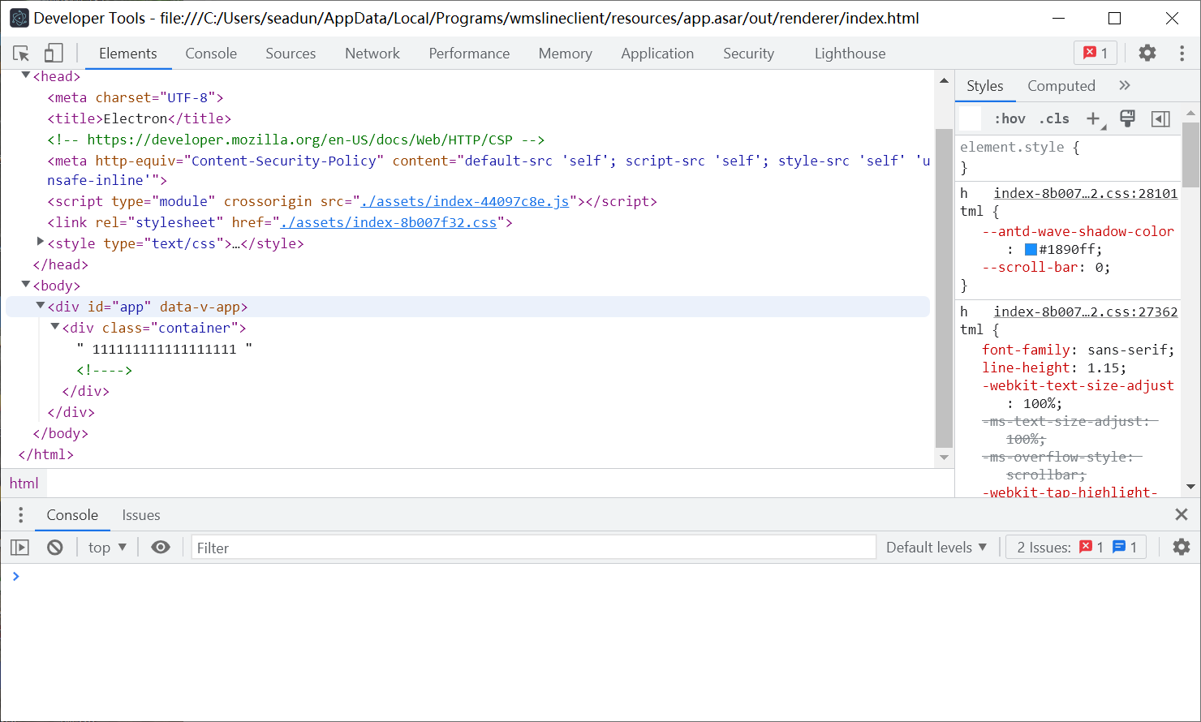Open the Lighthouse tab
Image resolution: width=1201 pixels, height=722 pixels.
[x=850, y=54]
